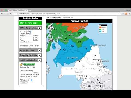Click Edit for the Andrew legend name
This screenshot has height=98, width=131.
pos(34,36)
